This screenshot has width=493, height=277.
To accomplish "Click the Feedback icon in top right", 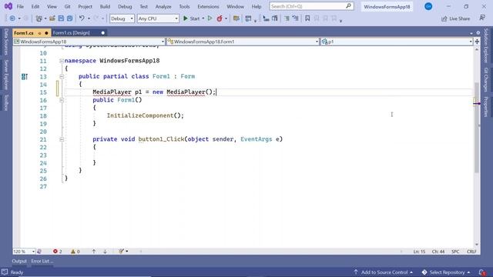I will [482, 18].
